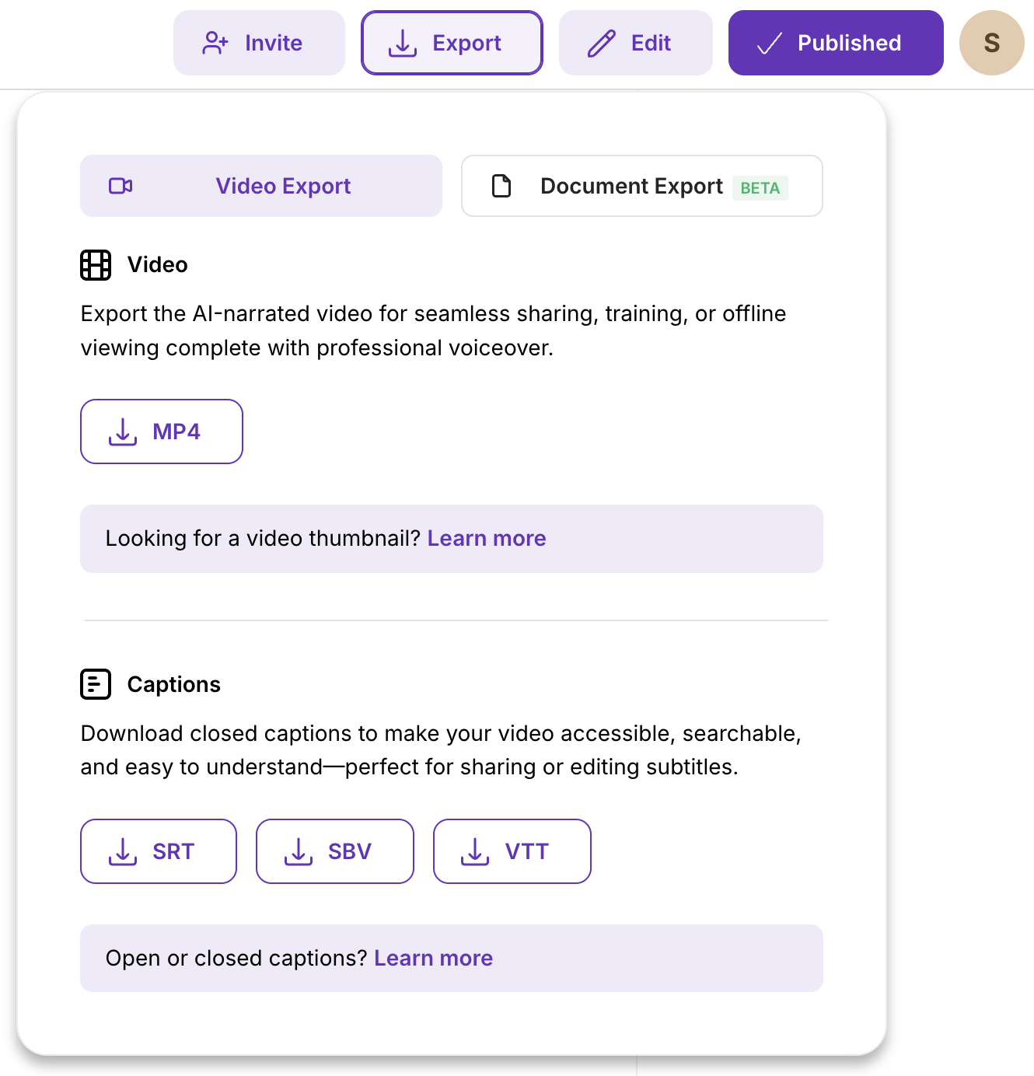Switch to the Document Export tab
Image resolution: width=1034 pixels, height=1076 pixels.
coord(631,186)
